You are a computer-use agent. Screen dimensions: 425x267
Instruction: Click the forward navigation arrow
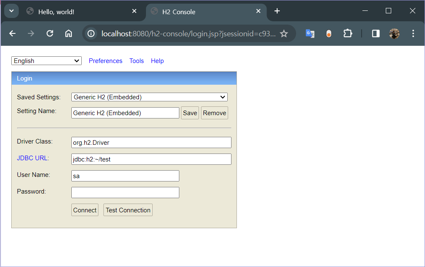coord(31,34)
